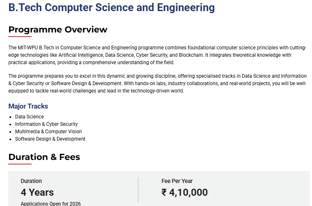Click the Duration & Fees heading
Image resolution: width=312 pixels, height=206 pixels.
[44, 157]
